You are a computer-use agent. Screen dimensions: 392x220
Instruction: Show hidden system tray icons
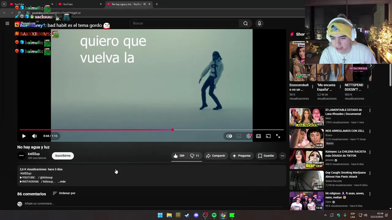point(325,215)
